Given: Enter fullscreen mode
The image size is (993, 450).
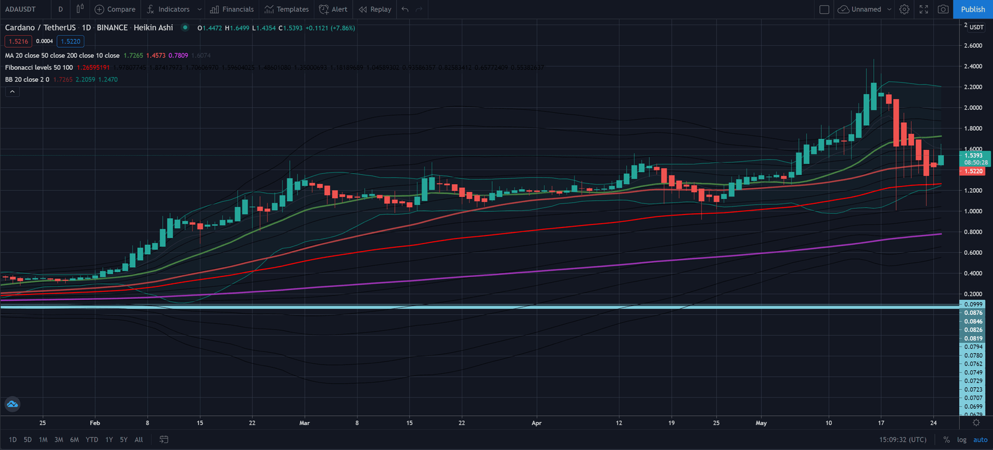Looking at the screenshot, I should tap(923, 9).
